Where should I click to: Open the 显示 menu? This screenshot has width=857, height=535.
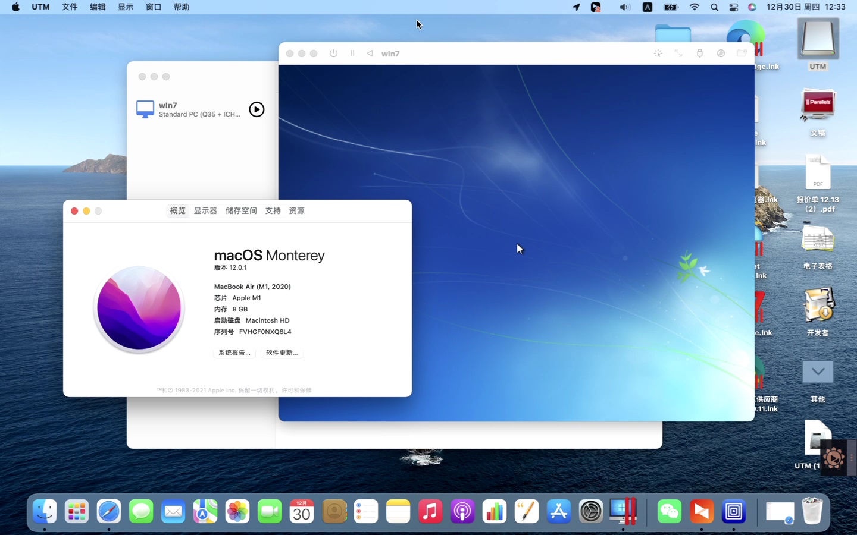pyautogui.click(x=126, y=7)
